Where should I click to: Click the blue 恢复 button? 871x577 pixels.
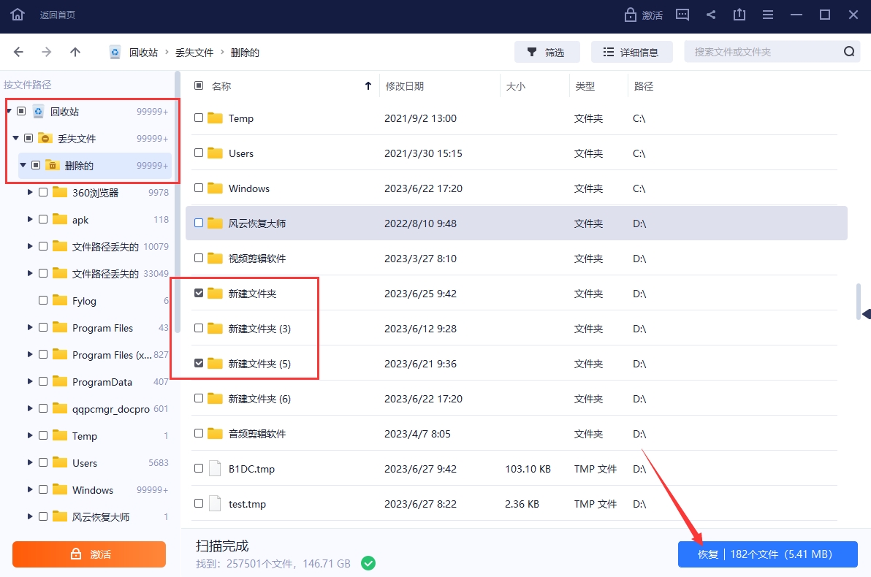767,554
